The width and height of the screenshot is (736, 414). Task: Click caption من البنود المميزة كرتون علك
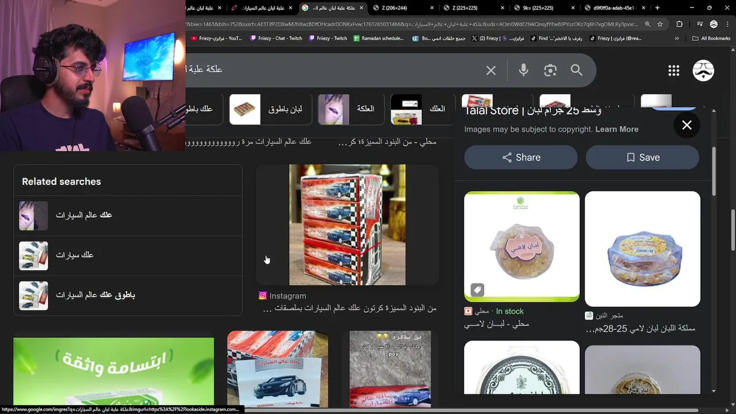click(x=350, y=309)
